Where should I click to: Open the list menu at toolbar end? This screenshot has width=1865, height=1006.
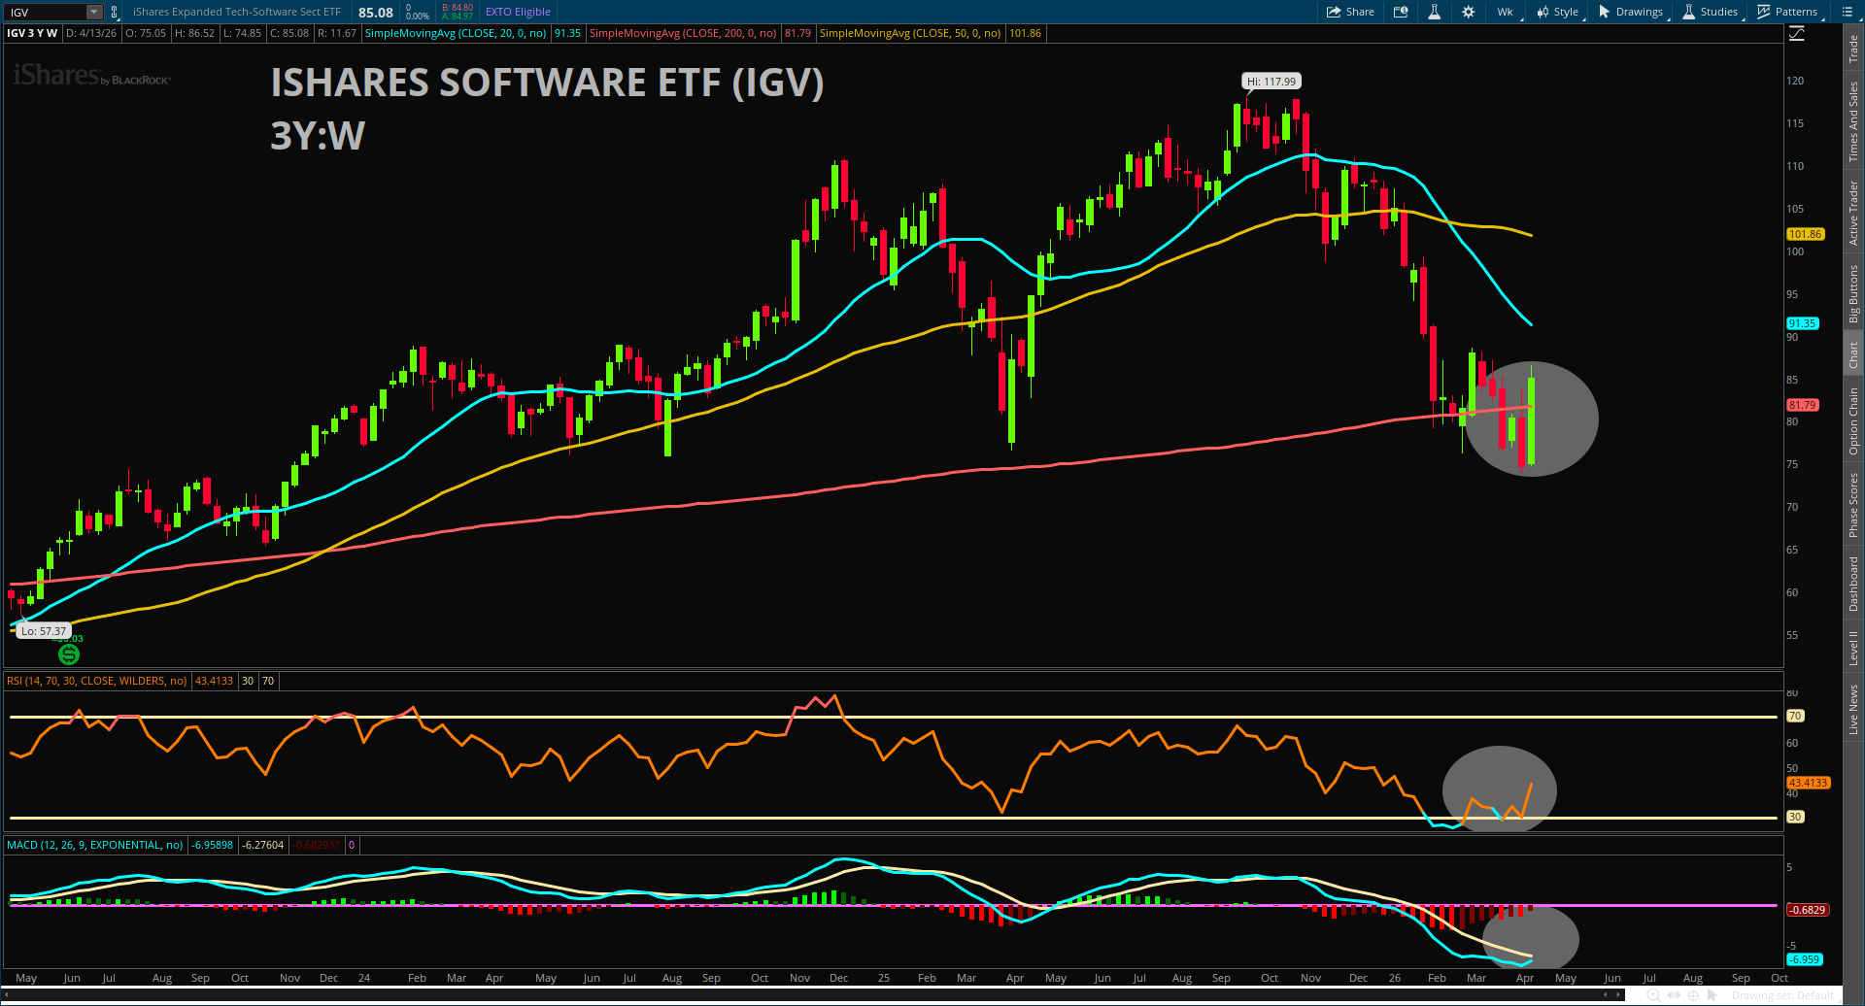point(1847,12)
